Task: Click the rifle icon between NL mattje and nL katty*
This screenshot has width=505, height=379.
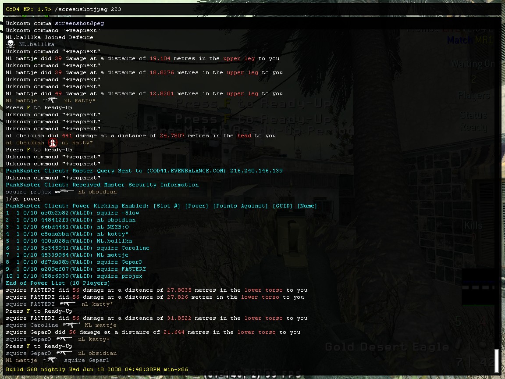Action: point(50,100)
